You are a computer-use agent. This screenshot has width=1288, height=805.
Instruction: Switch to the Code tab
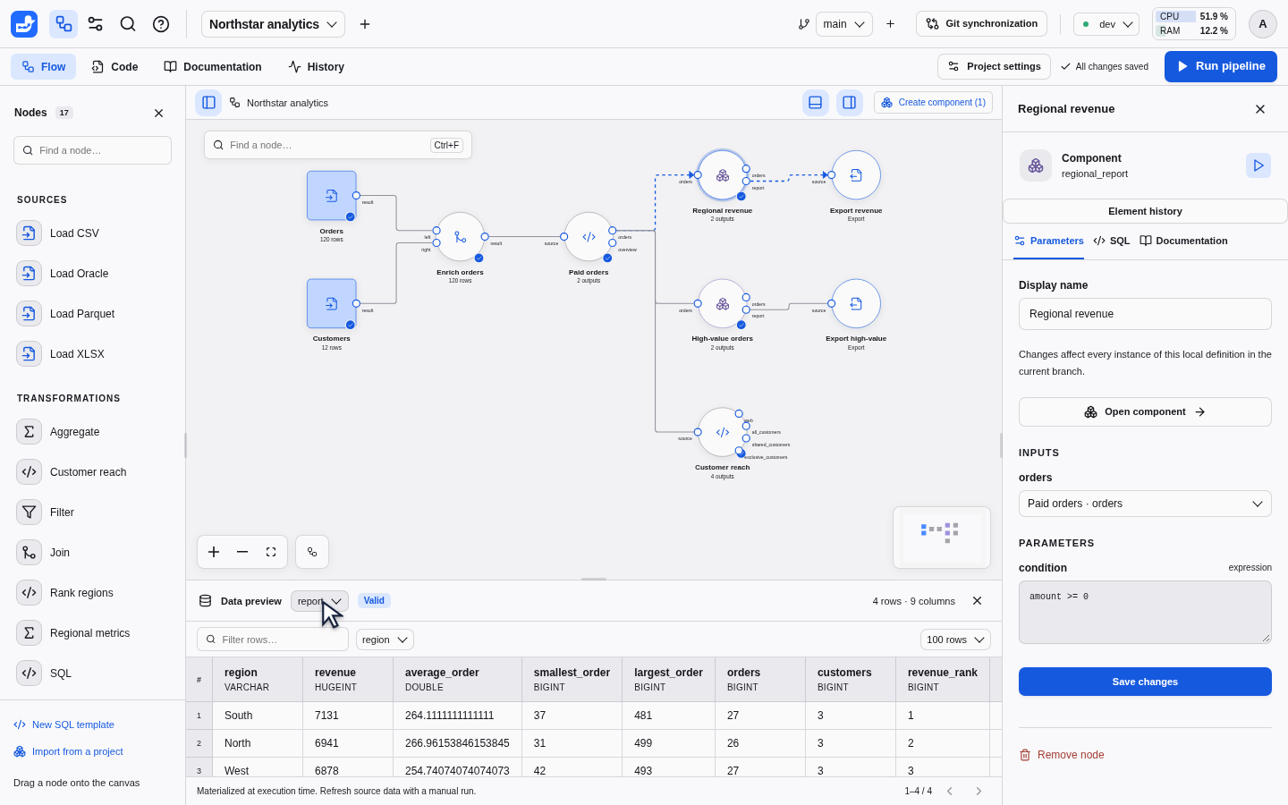pyautogui.click(x=114, y=67)
